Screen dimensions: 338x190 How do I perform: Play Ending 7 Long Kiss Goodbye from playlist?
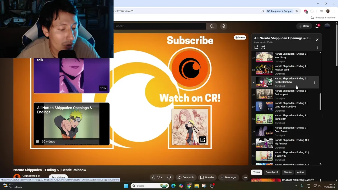tap(285, 107)
